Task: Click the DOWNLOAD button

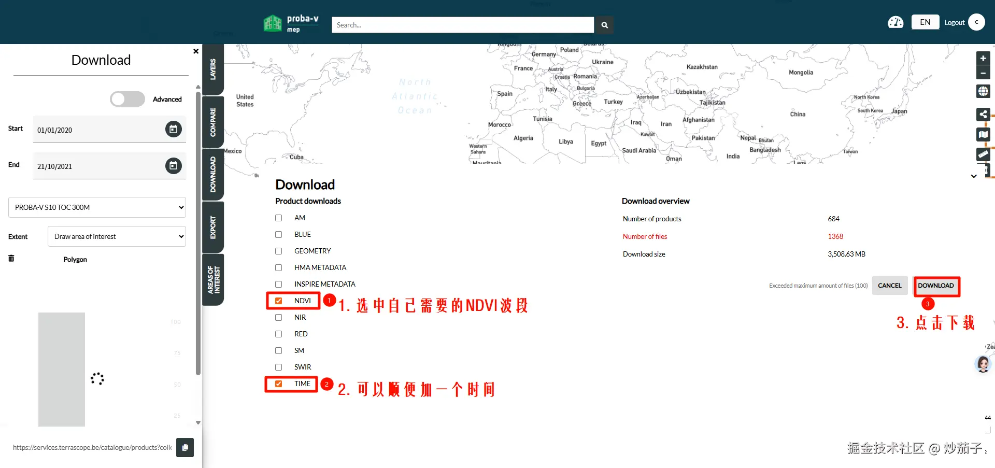Action: (x=936, y=286)
